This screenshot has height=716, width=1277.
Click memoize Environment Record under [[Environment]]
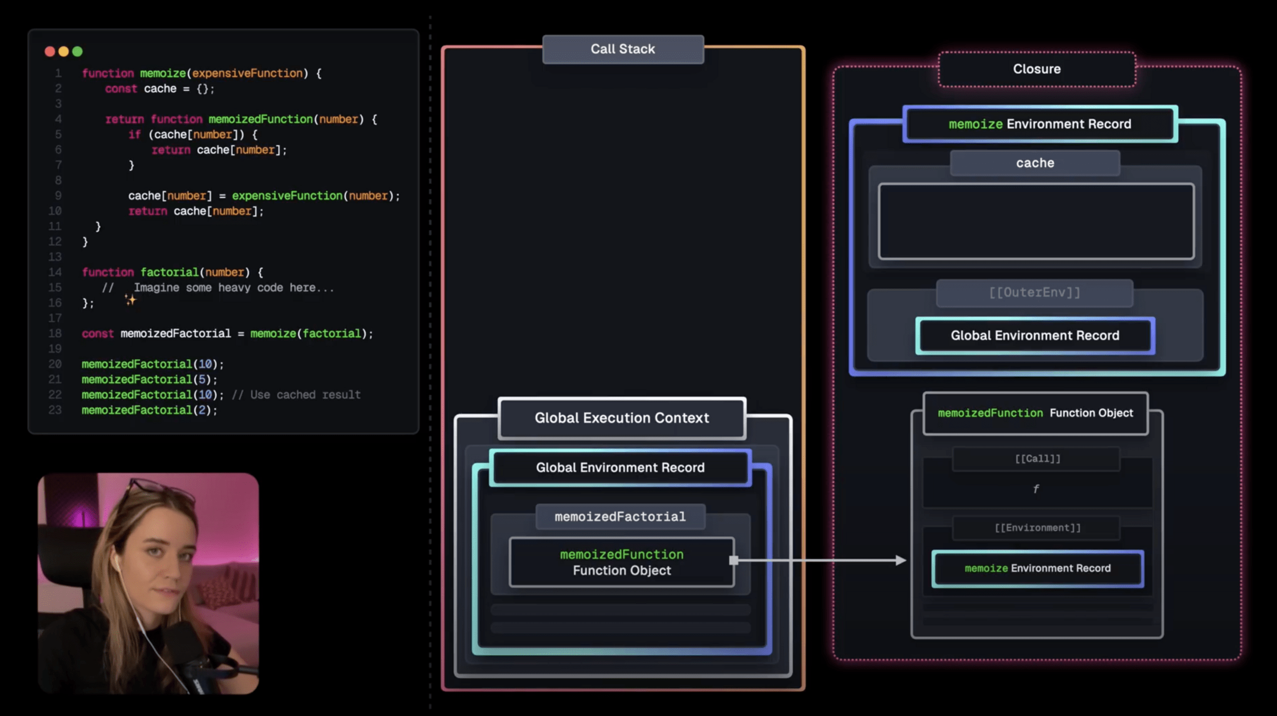pyautogui.click(x=1037, y=569)
